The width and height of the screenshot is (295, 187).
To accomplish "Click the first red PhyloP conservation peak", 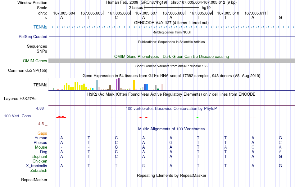I will pyautogui.click(x=61, y=117).
